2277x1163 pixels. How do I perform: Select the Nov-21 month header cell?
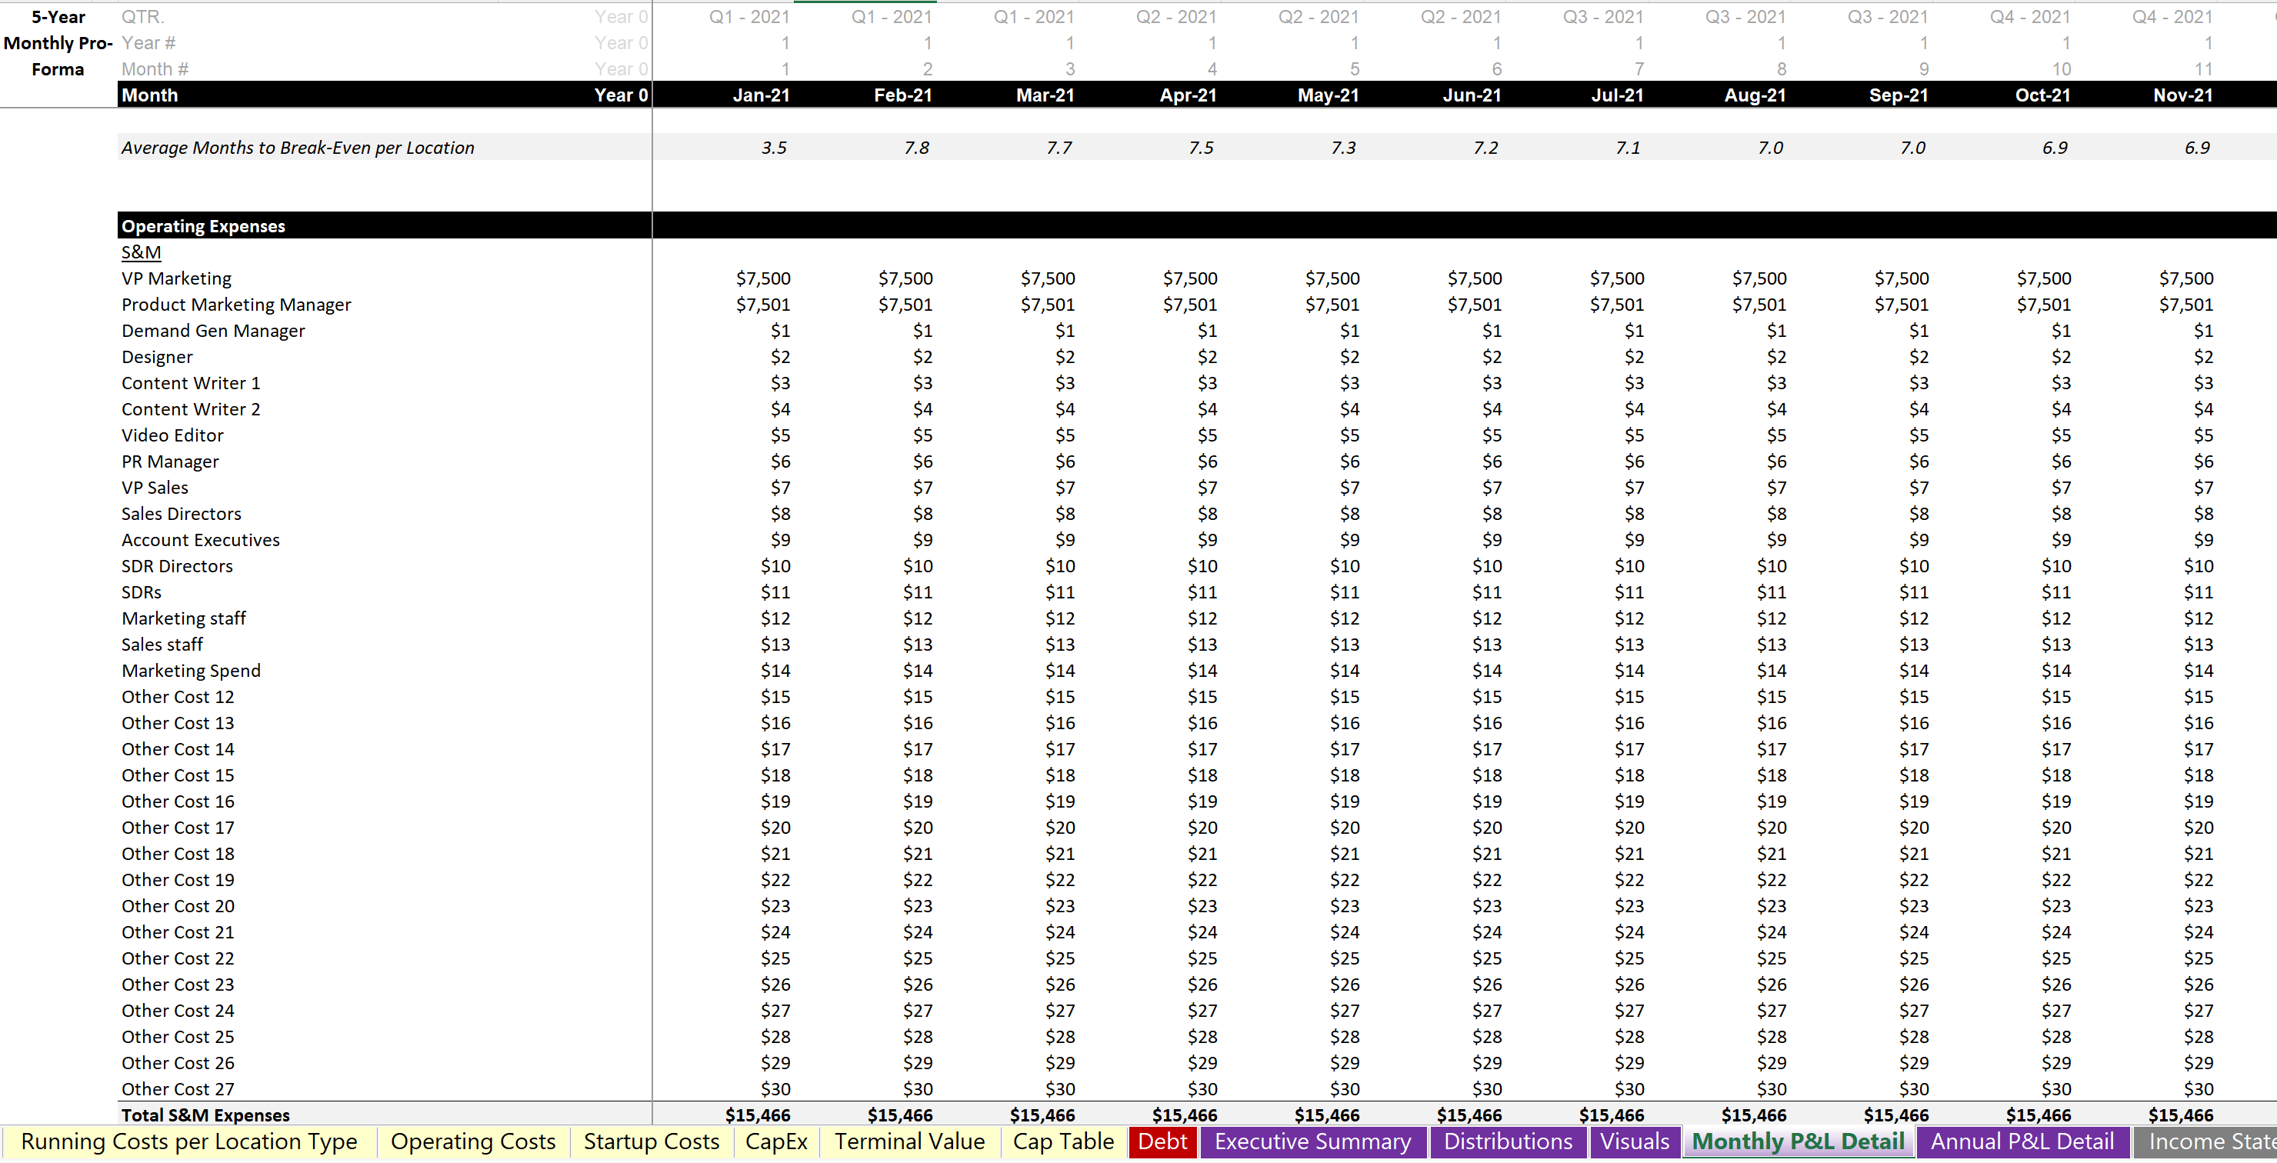click(x=2182, y=95)
